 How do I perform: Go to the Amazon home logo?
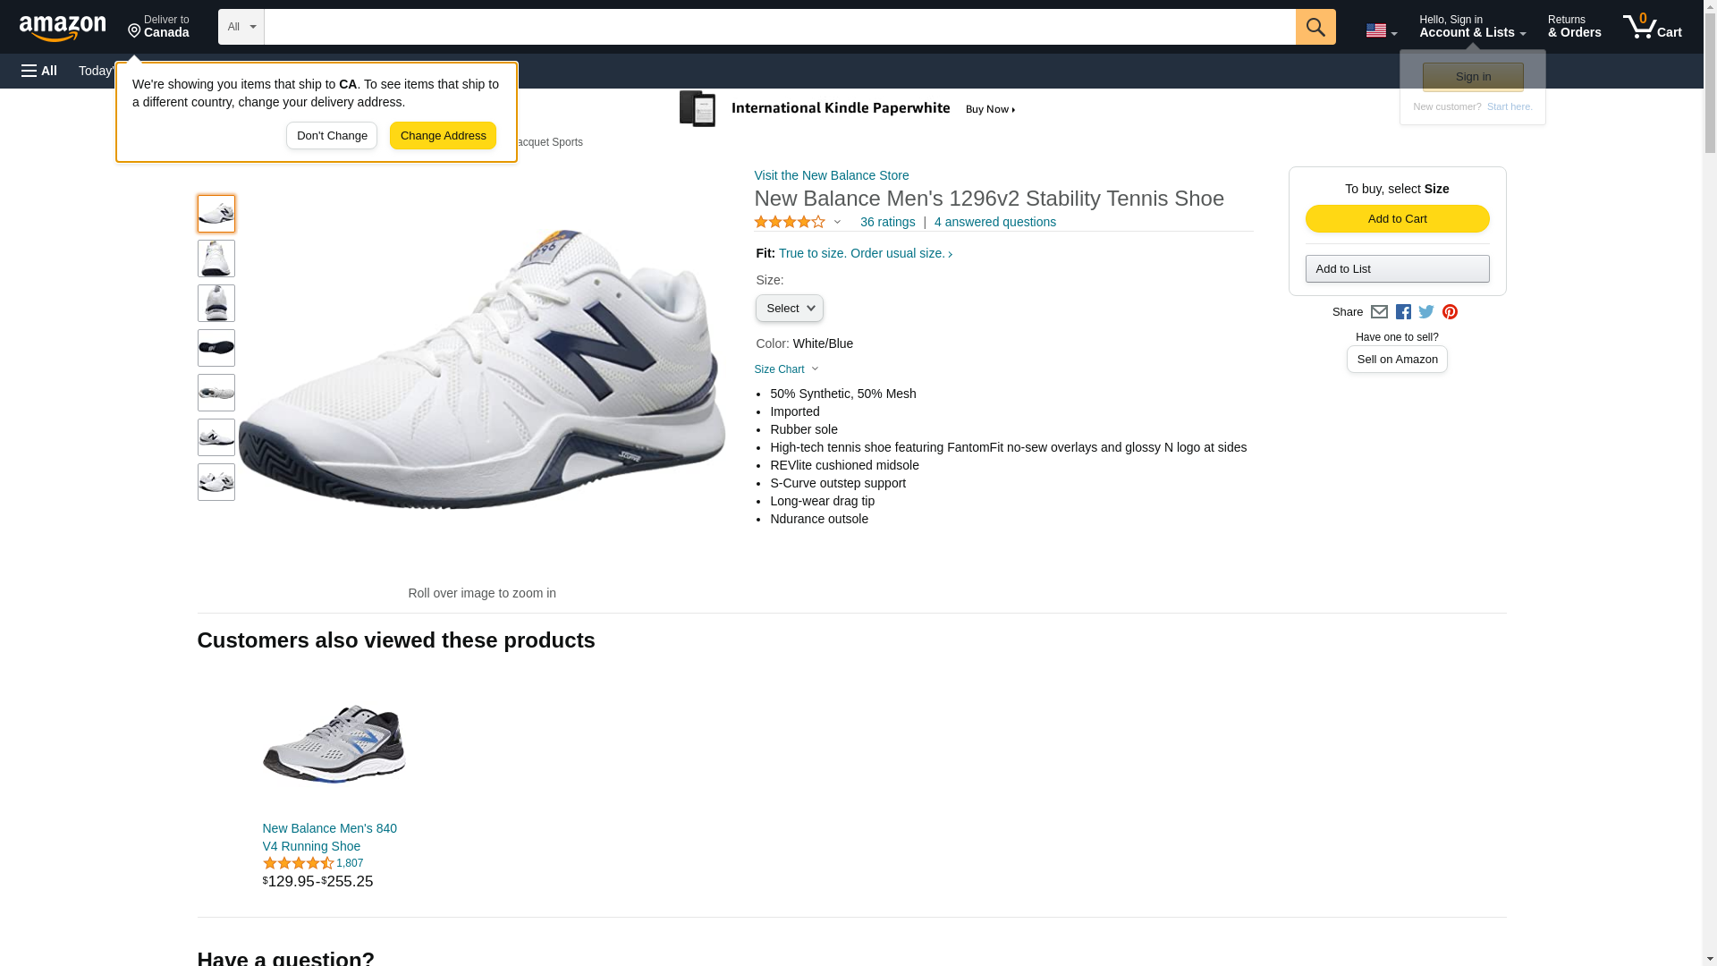point(63,28)
